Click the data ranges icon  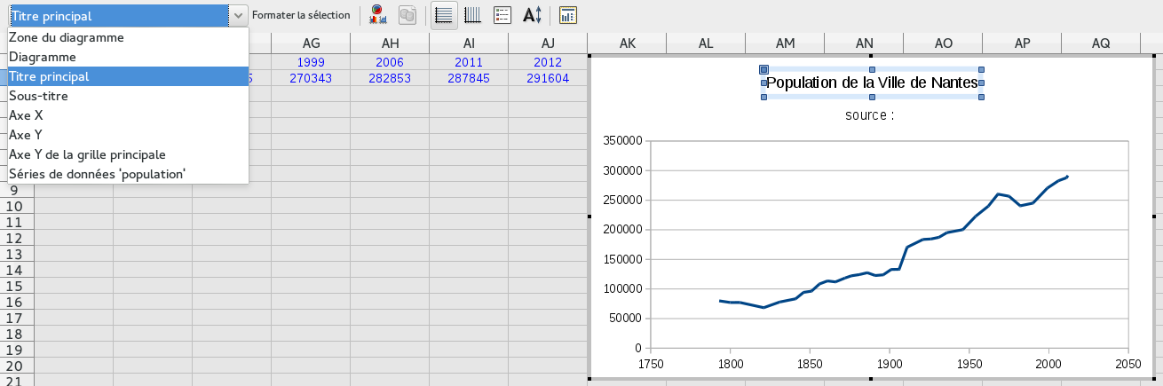(407, 14)
